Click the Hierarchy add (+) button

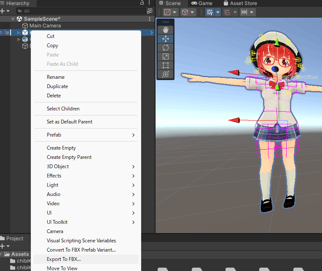pos(3,11)
